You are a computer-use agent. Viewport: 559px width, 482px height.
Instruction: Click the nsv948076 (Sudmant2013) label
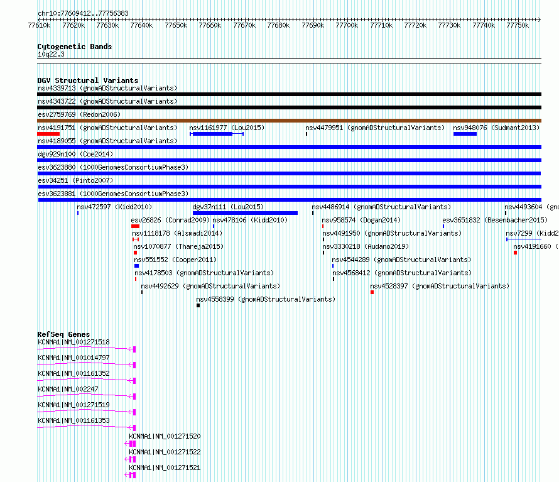pyautogui.click(x=496, y=128)
